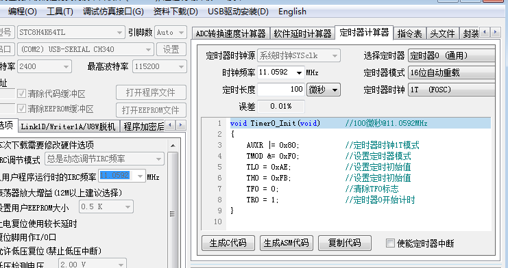Screen dimensions: 508x268
Task: Click 打开EEPROM文件 button
Action: [151, 110]
